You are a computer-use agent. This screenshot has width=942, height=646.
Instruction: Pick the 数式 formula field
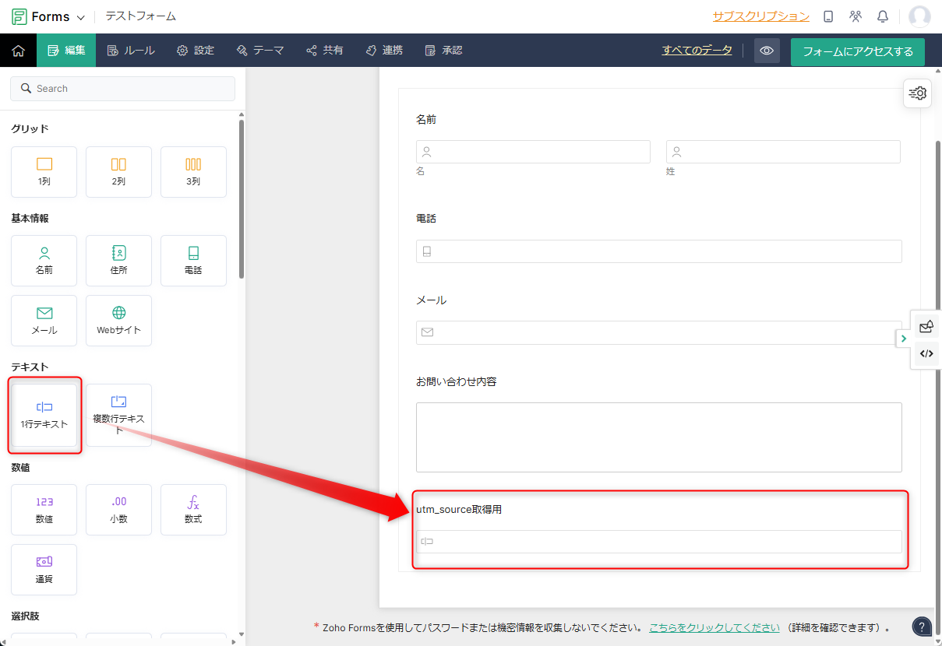193,509
